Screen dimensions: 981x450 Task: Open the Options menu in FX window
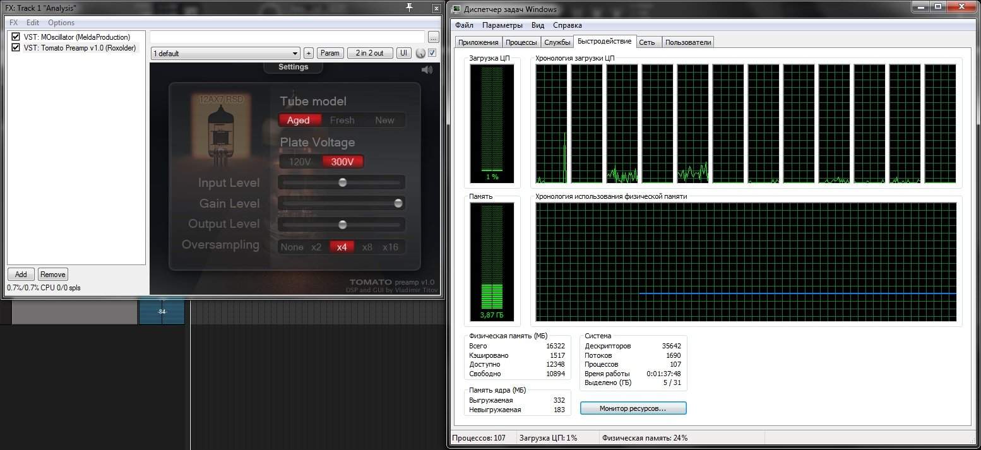tap(61, 23)
